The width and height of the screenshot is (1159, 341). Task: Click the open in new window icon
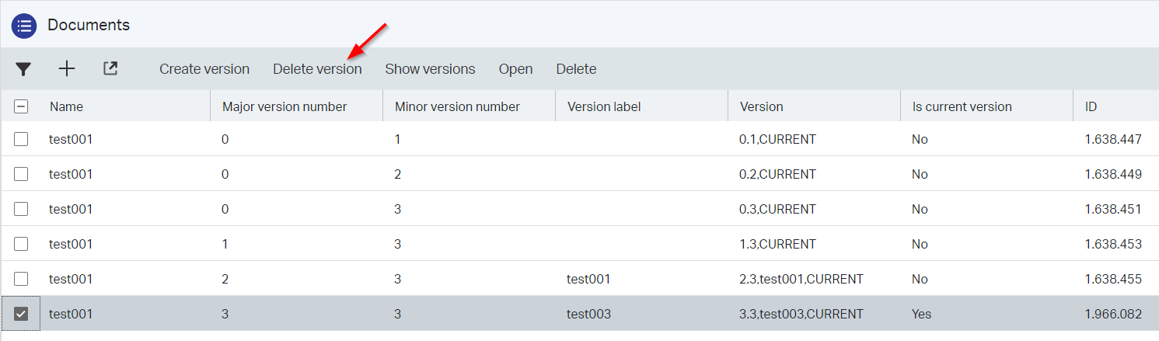click(x=110, y=69)
